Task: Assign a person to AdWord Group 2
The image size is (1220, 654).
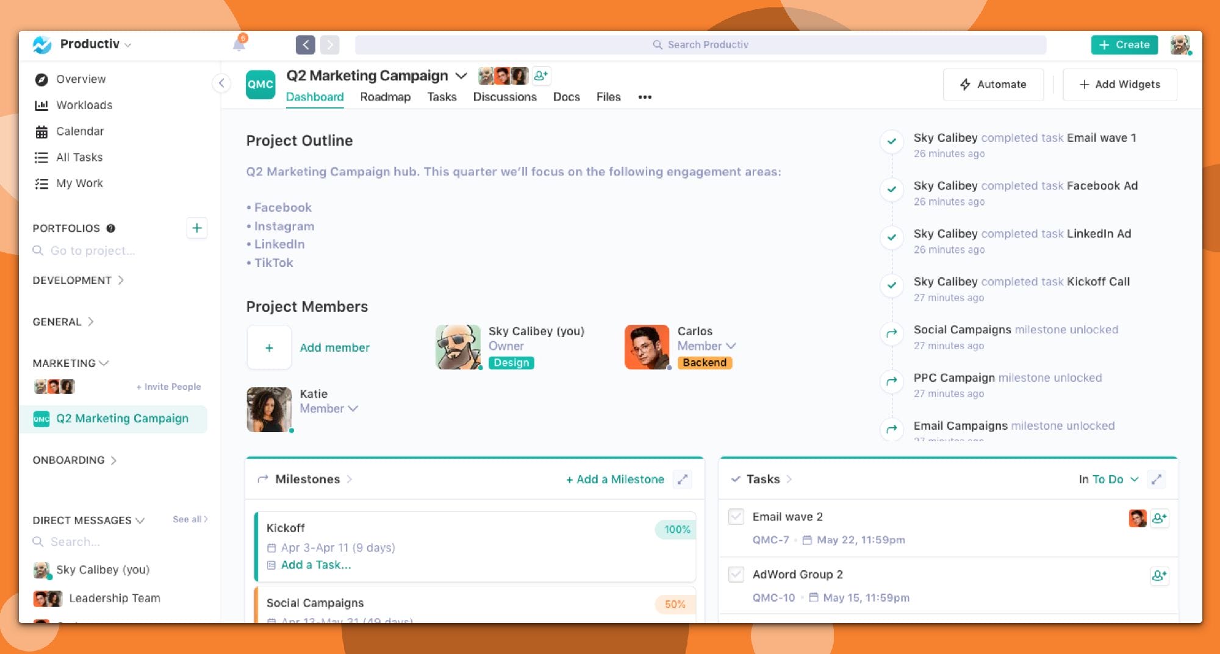Action: [1159, 575]
